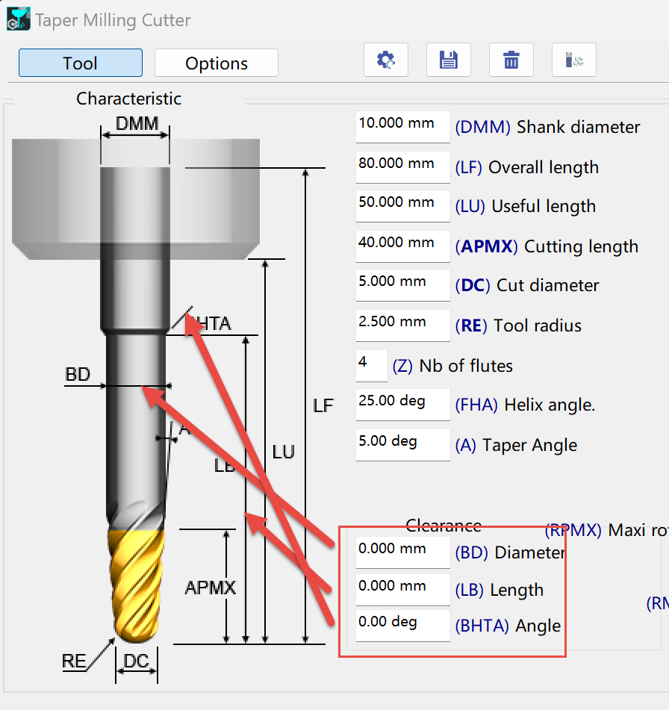
Task: Select the LU Useful length value
Action: pos(402,206)
